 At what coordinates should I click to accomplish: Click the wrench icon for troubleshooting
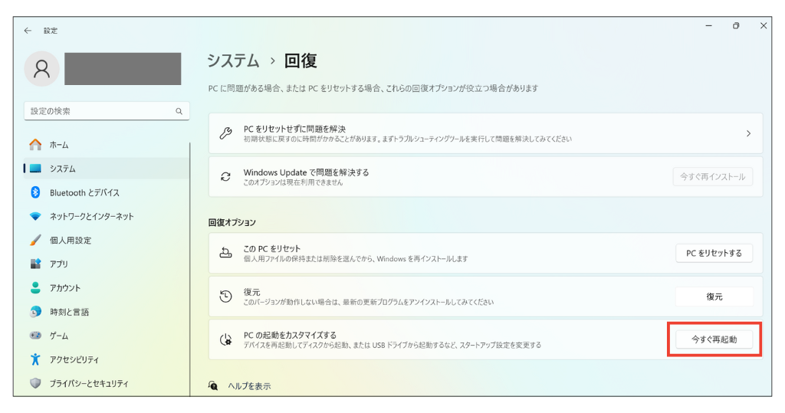click(x=226, y=133)
